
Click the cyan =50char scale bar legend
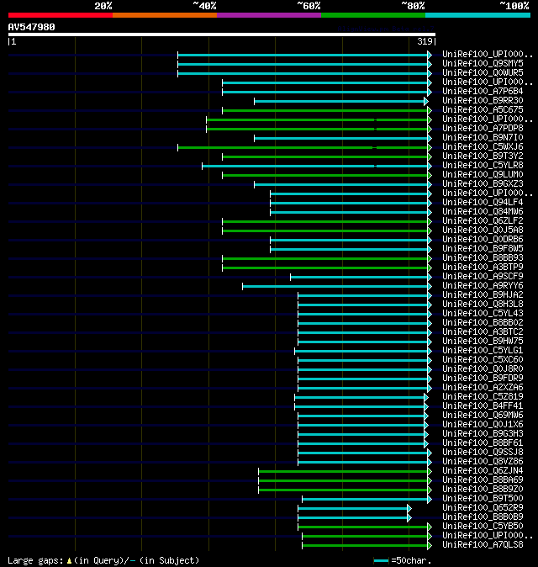[x=381, y=561]
